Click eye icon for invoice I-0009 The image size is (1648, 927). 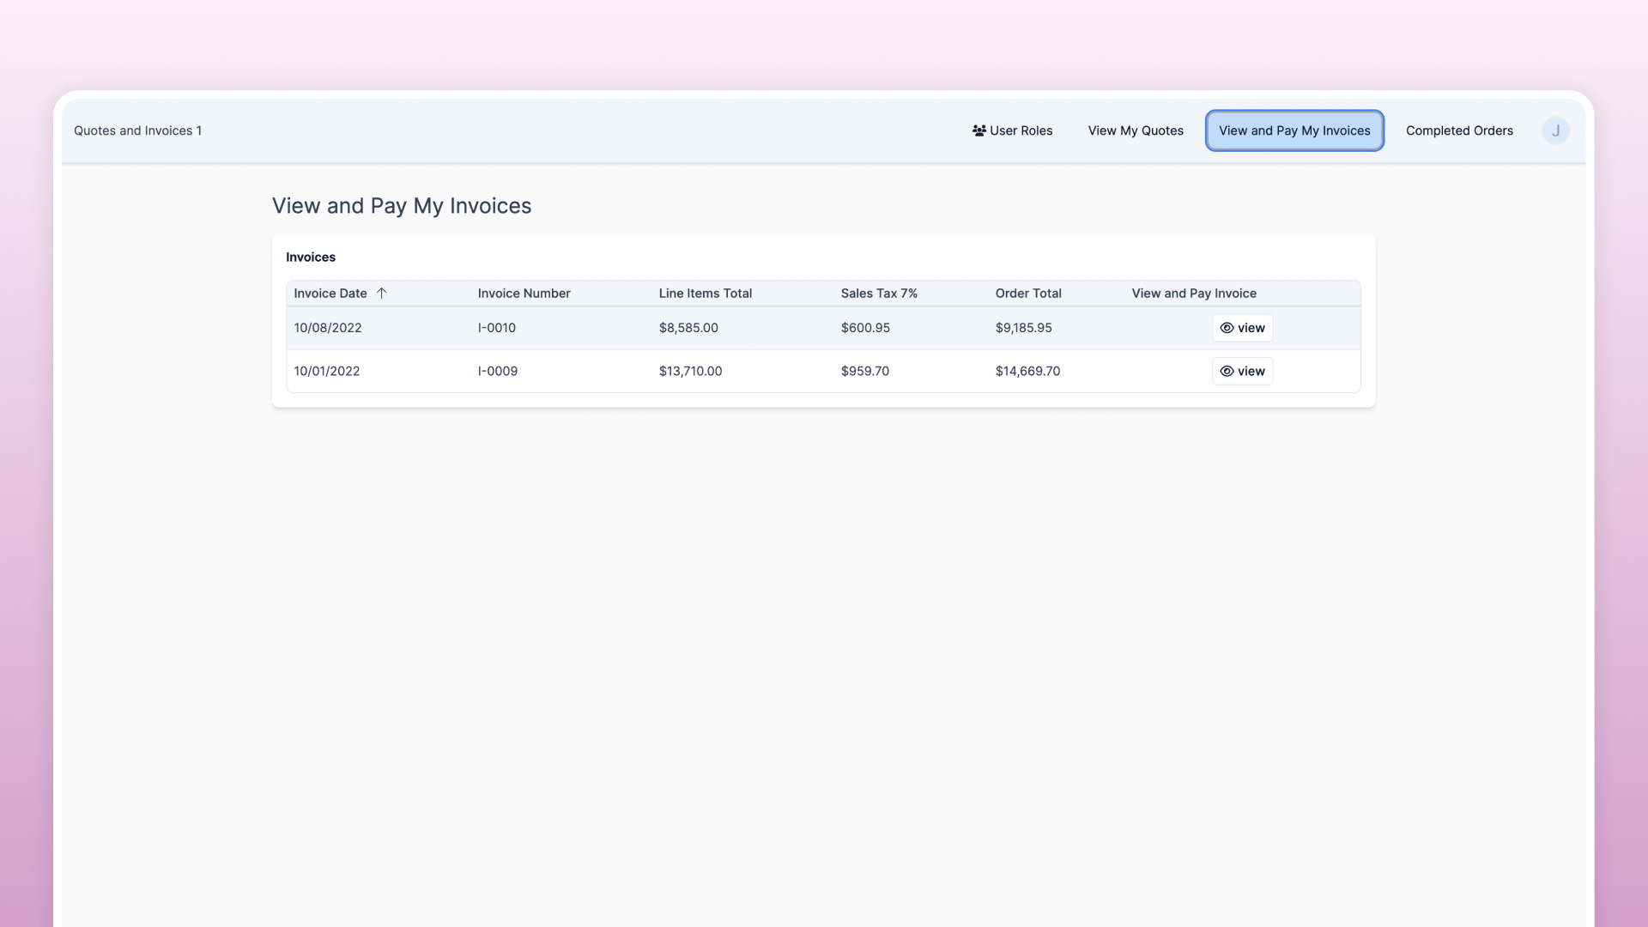coord(1227,371)
